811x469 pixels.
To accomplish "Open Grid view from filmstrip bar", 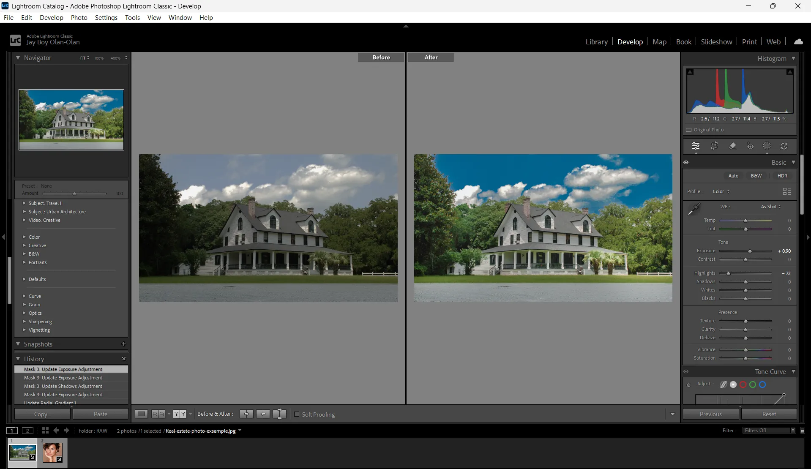I will pyautogui.click(x=45, y=431).
